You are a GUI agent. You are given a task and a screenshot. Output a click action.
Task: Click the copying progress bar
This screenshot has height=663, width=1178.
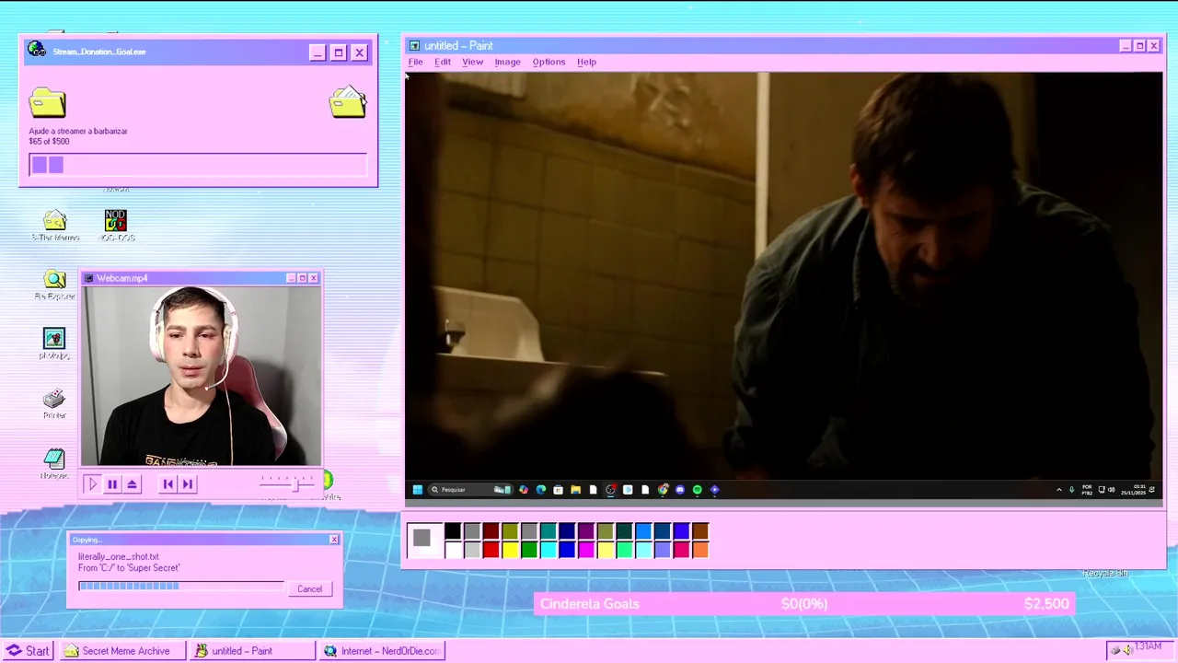[181, 586]
